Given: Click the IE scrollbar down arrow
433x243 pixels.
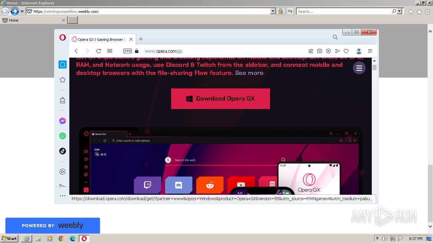Looking at the screenshot, I should click(430, 226).
